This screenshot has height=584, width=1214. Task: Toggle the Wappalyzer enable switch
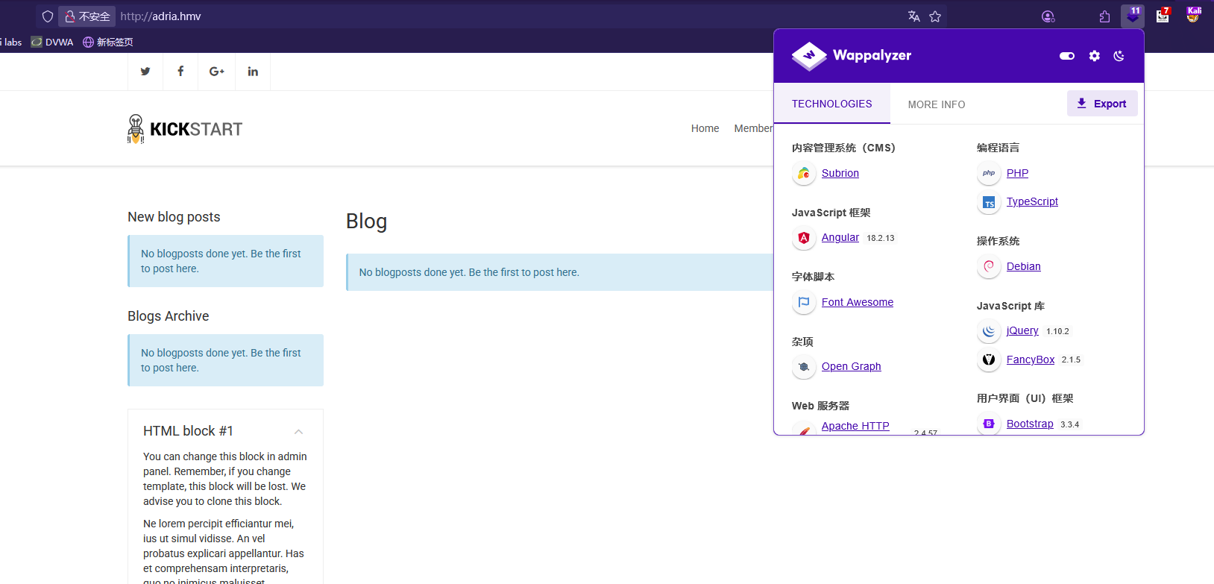[x=1066, y=56]
